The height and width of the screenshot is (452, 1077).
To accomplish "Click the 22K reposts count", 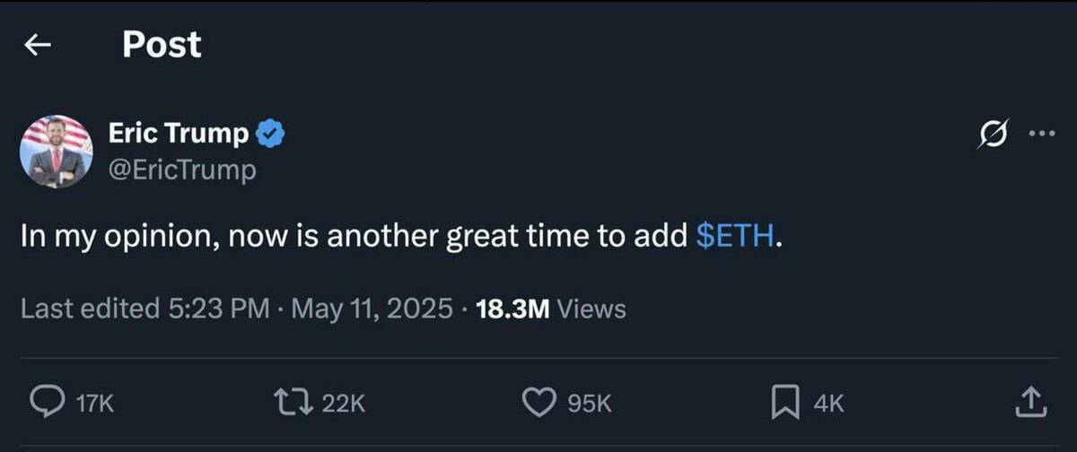I will pyautogui.click(x=343, y=404).
